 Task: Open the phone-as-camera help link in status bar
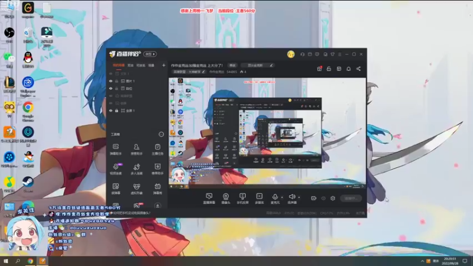(x=130, y=213)
